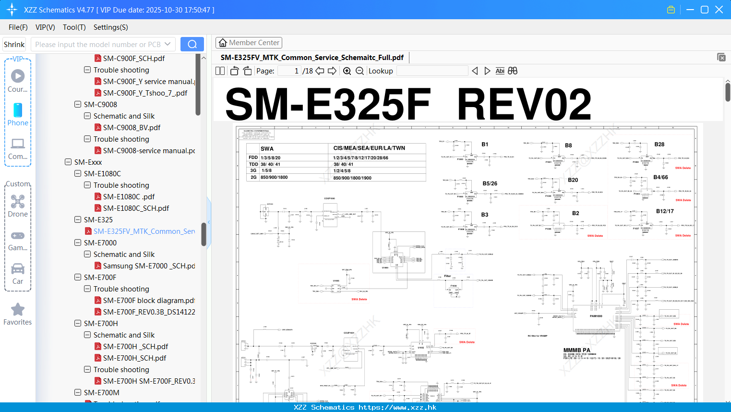Rotate page counterclockwise
This screenshot has height=412, width=731.
tap(235, 71)
